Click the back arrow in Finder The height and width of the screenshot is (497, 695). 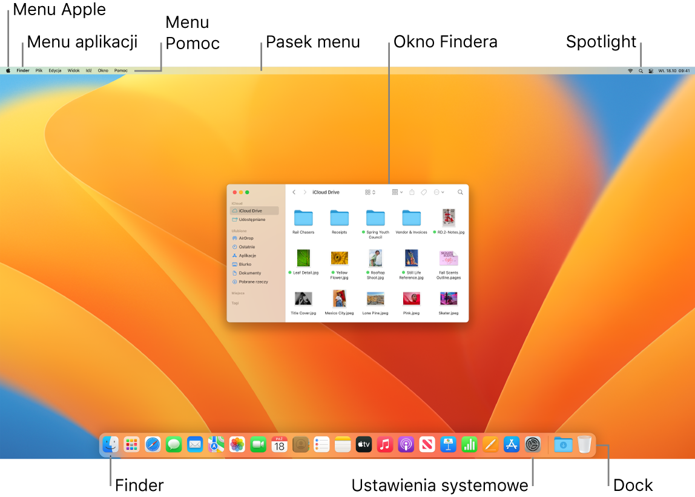294,192
